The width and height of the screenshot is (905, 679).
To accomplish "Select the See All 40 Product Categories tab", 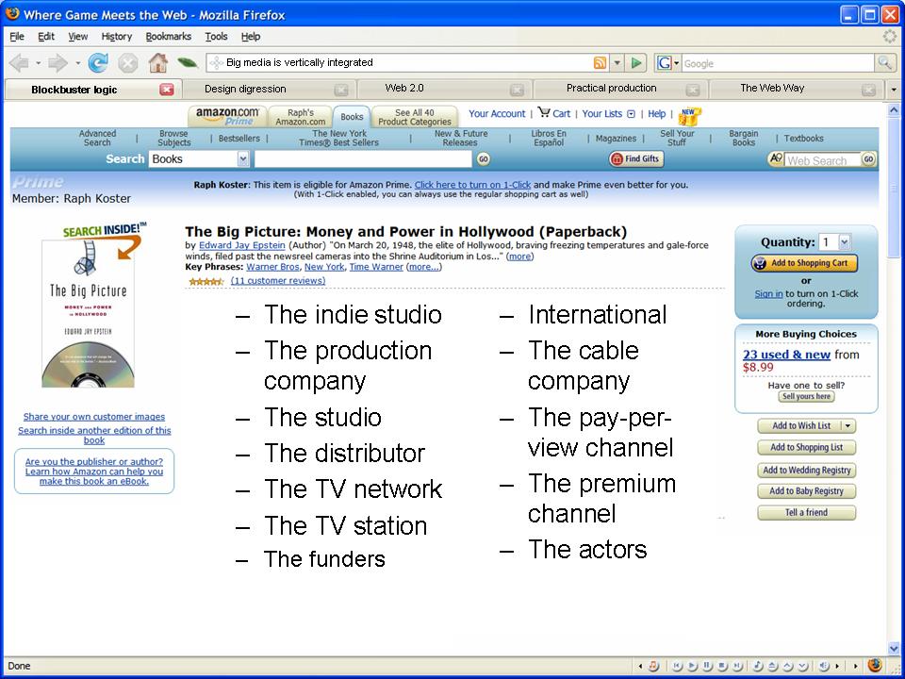I will [415, 117].
